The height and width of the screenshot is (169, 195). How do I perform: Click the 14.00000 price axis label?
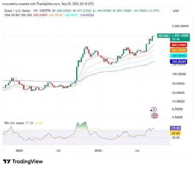tap(178, 101)
